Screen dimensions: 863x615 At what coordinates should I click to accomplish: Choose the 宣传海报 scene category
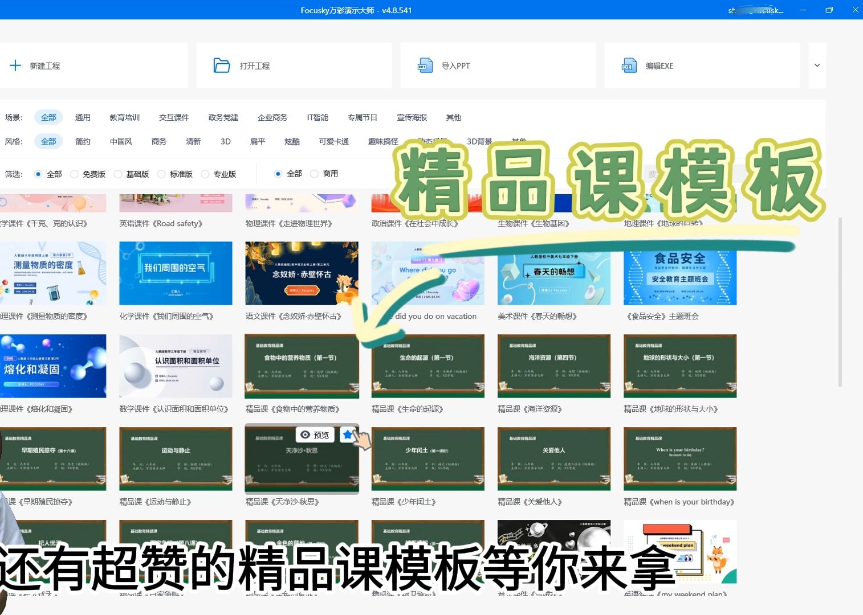coord(412,117)
